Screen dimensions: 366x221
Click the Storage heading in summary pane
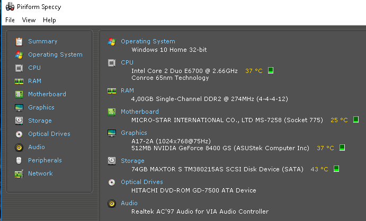[132, 161]
